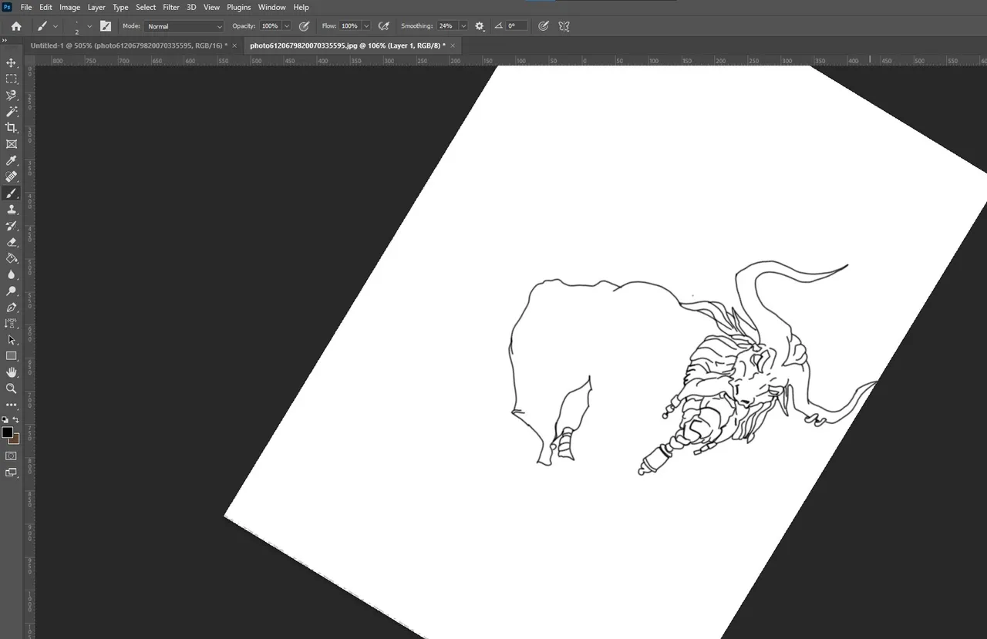Open the Image menu
The image size is (987, 639).
70,7
